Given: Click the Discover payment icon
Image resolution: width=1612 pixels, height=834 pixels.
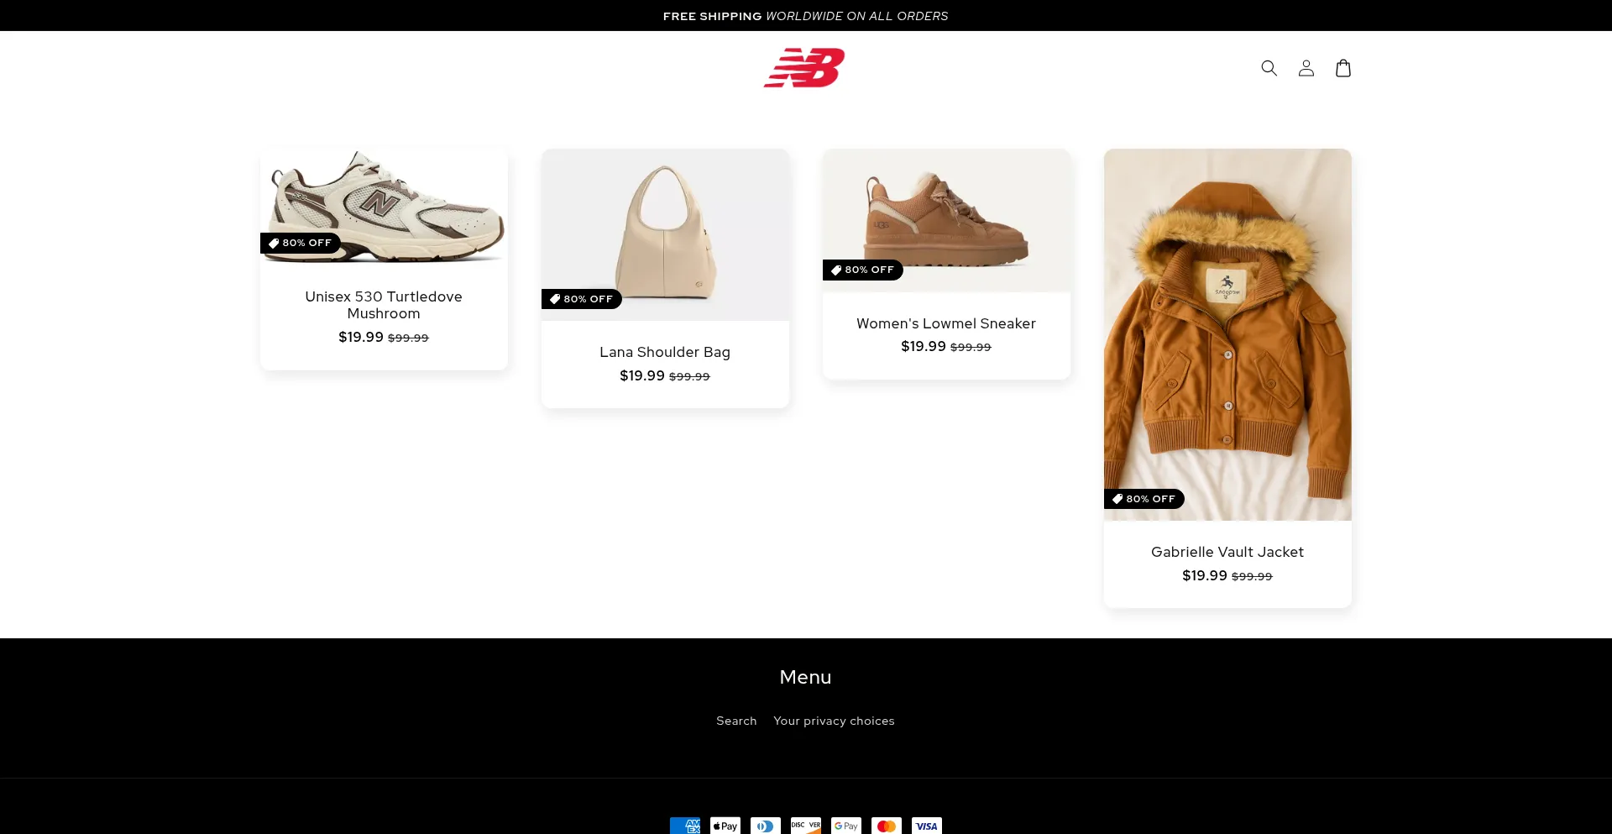Looking at the screenshot, I should click(x=806, y=826).
